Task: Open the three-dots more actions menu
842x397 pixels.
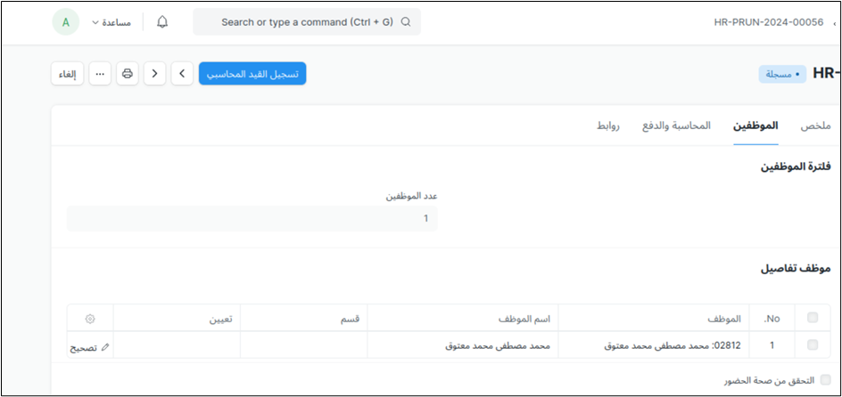Action: 100,74
